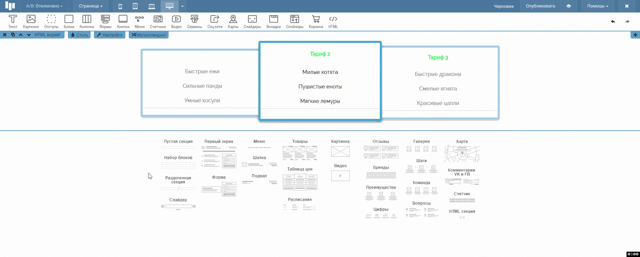Toggle page preview with the eye icon

point(568,6)
